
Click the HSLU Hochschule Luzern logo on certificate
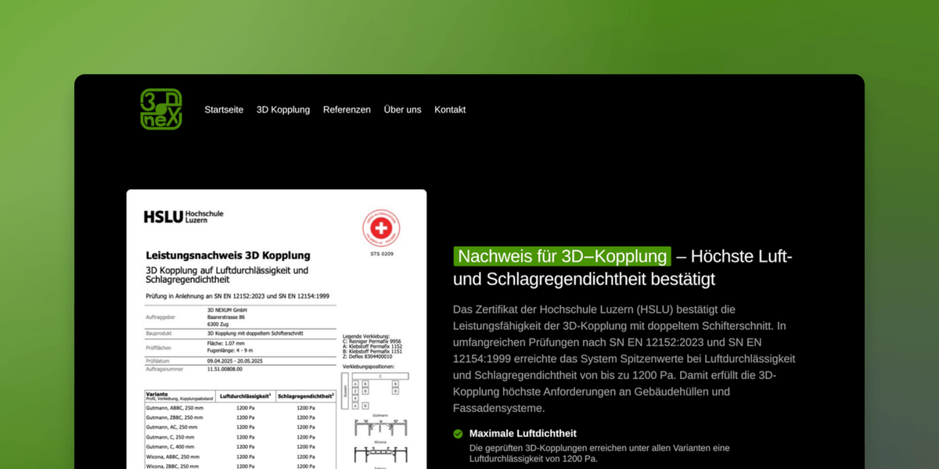coord(183,217)
